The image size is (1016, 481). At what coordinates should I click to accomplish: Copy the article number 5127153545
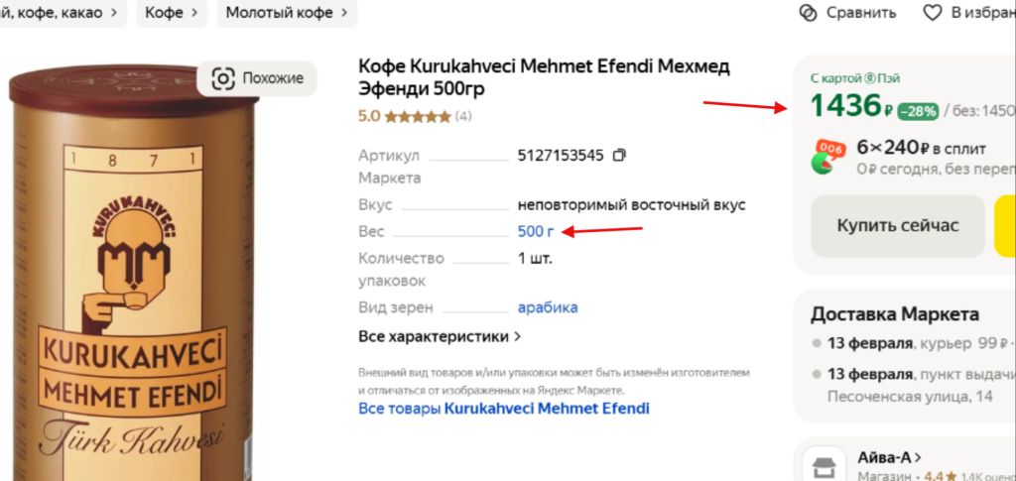[619, 156]
